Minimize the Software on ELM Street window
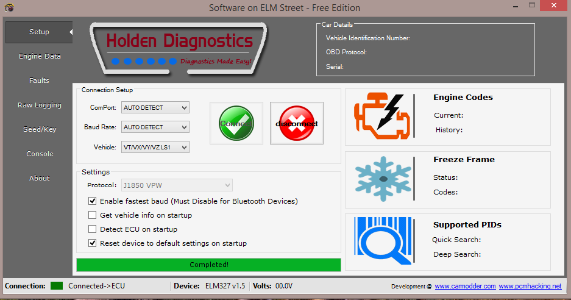 pos(516,6)
